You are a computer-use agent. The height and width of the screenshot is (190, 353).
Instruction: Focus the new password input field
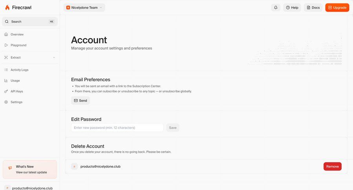click(117, 128)
